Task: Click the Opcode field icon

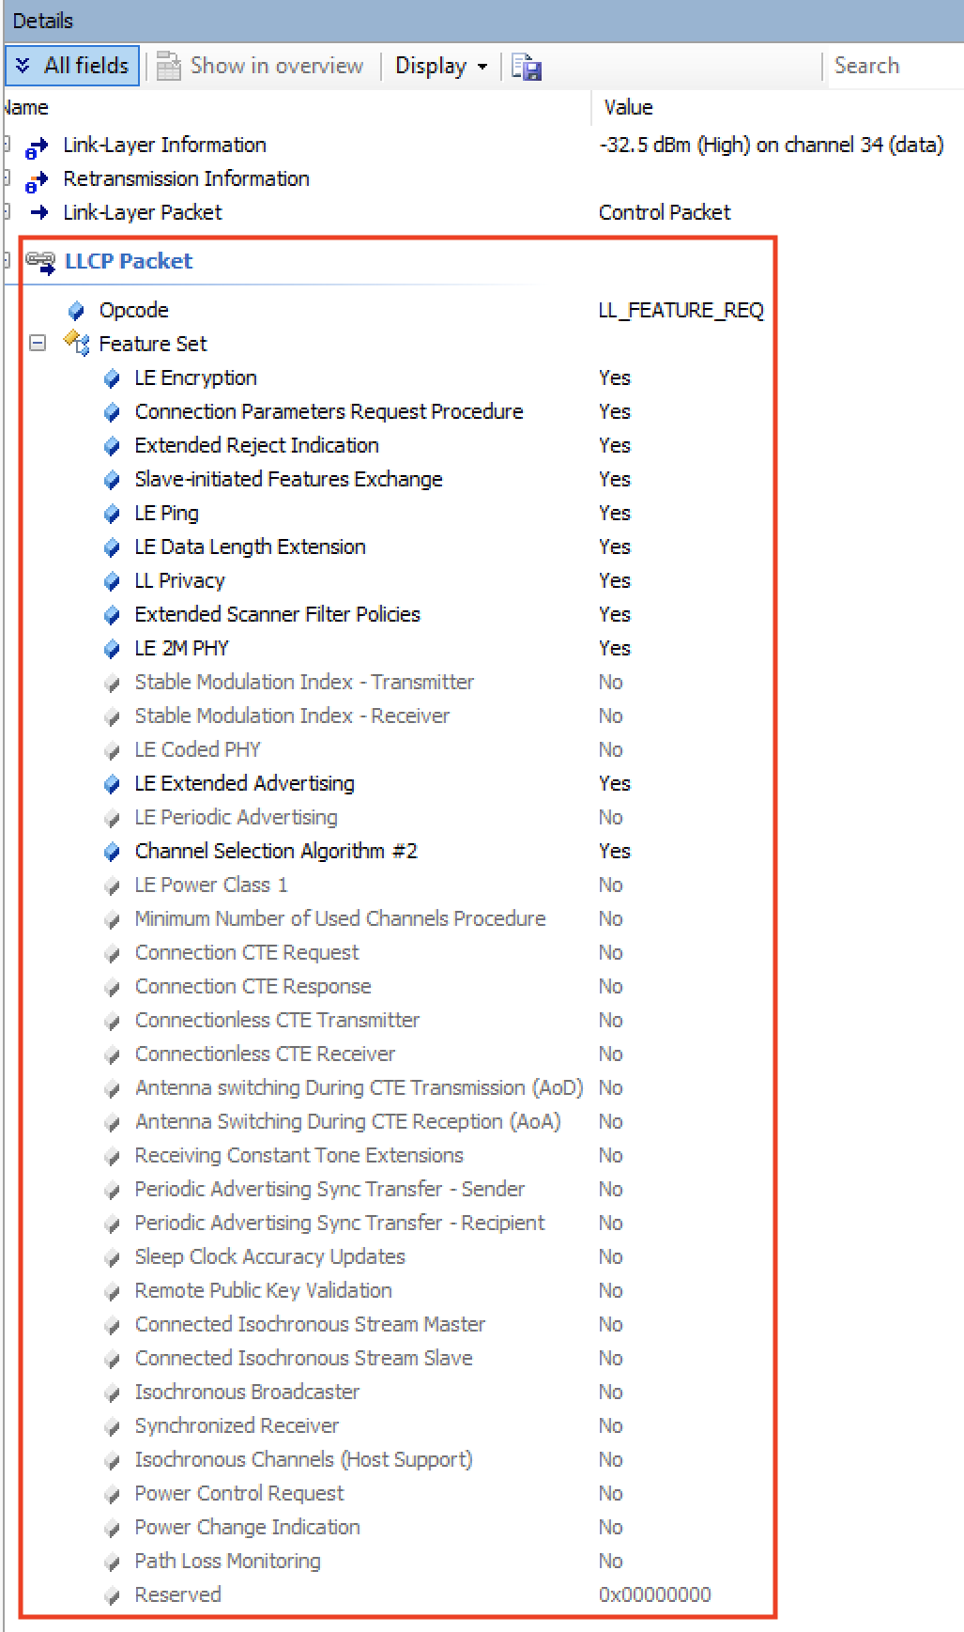Action: point(76,311)
